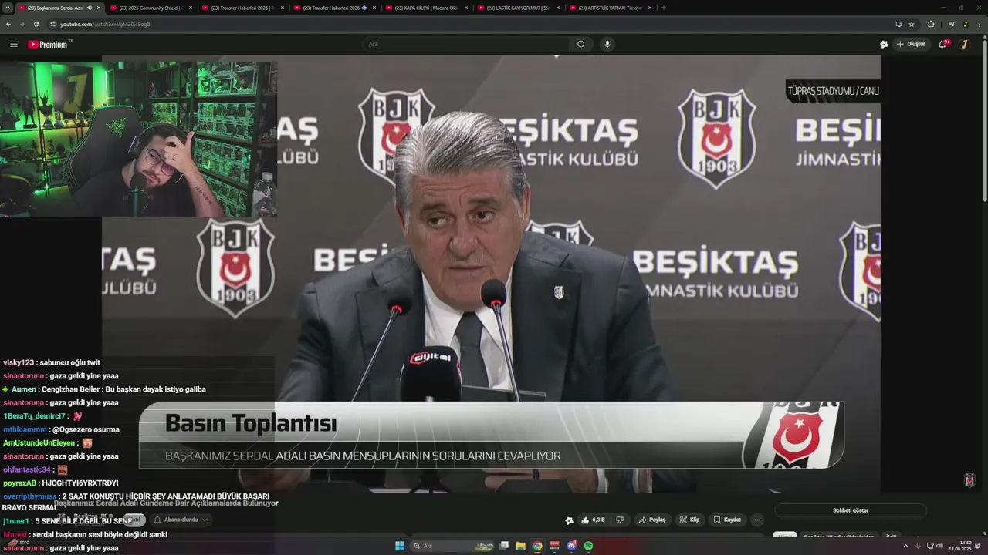Open the tab search dropdown arrow
This screenshot has width=988, height=555.
click(x=8, y=8)
